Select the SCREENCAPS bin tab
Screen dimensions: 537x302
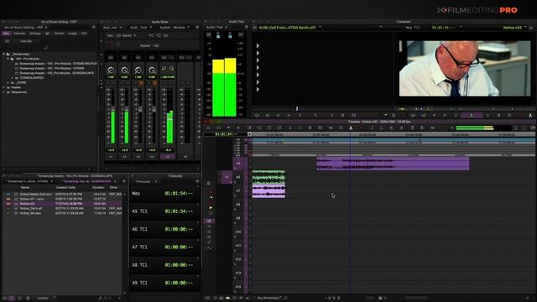point(87,181)
